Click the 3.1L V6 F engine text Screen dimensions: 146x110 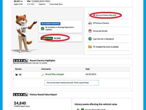pos(31,4)
